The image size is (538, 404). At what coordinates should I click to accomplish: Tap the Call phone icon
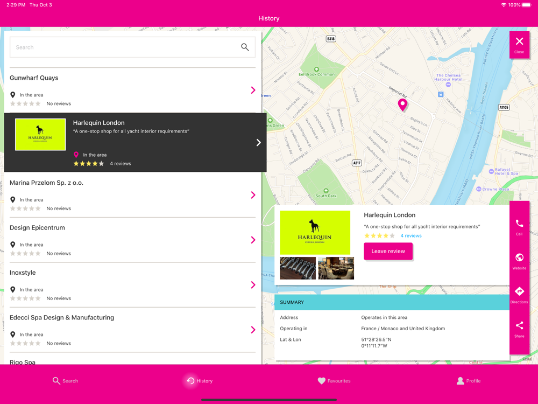click(519, 224)
